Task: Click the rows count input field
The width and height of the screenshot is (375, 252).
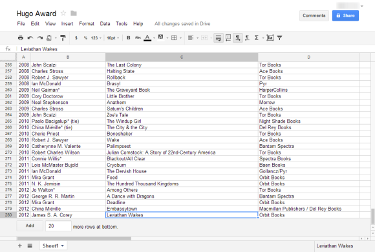Action: [x=58, y=226]
